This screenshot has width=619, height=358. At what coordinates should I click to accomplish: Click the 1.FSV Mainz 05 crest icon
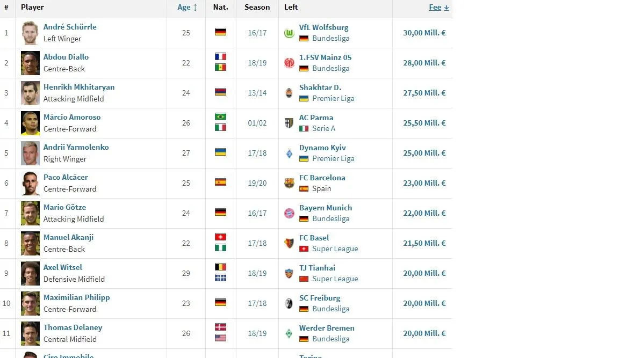tap(289, 63)
